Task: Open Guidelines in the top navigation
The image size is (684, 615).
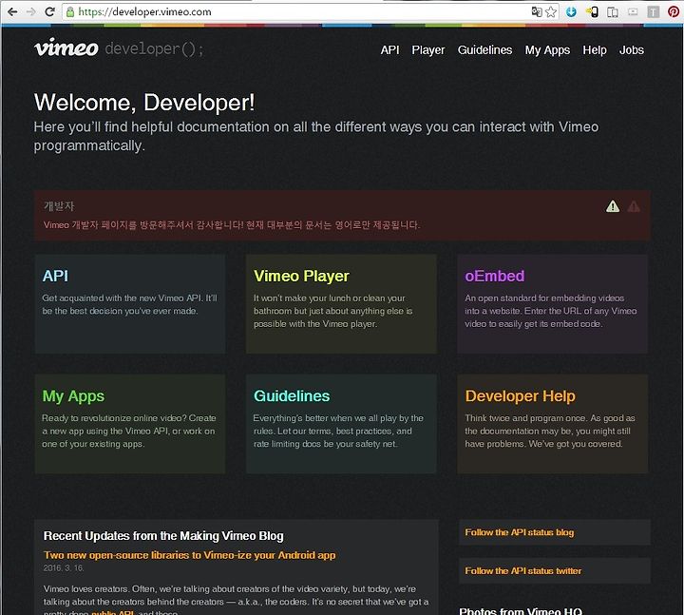Action: (484, 49)
